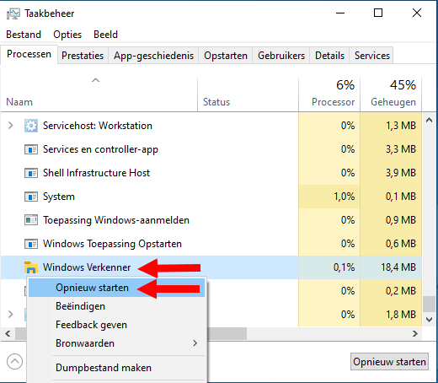Switch to the Prestaties tab
The width and height of the screenshot is (438, 383).
click(83, 56)
